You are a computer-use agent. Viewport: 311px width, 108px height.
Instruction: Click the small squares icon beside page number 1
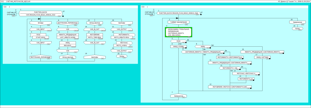143,7
